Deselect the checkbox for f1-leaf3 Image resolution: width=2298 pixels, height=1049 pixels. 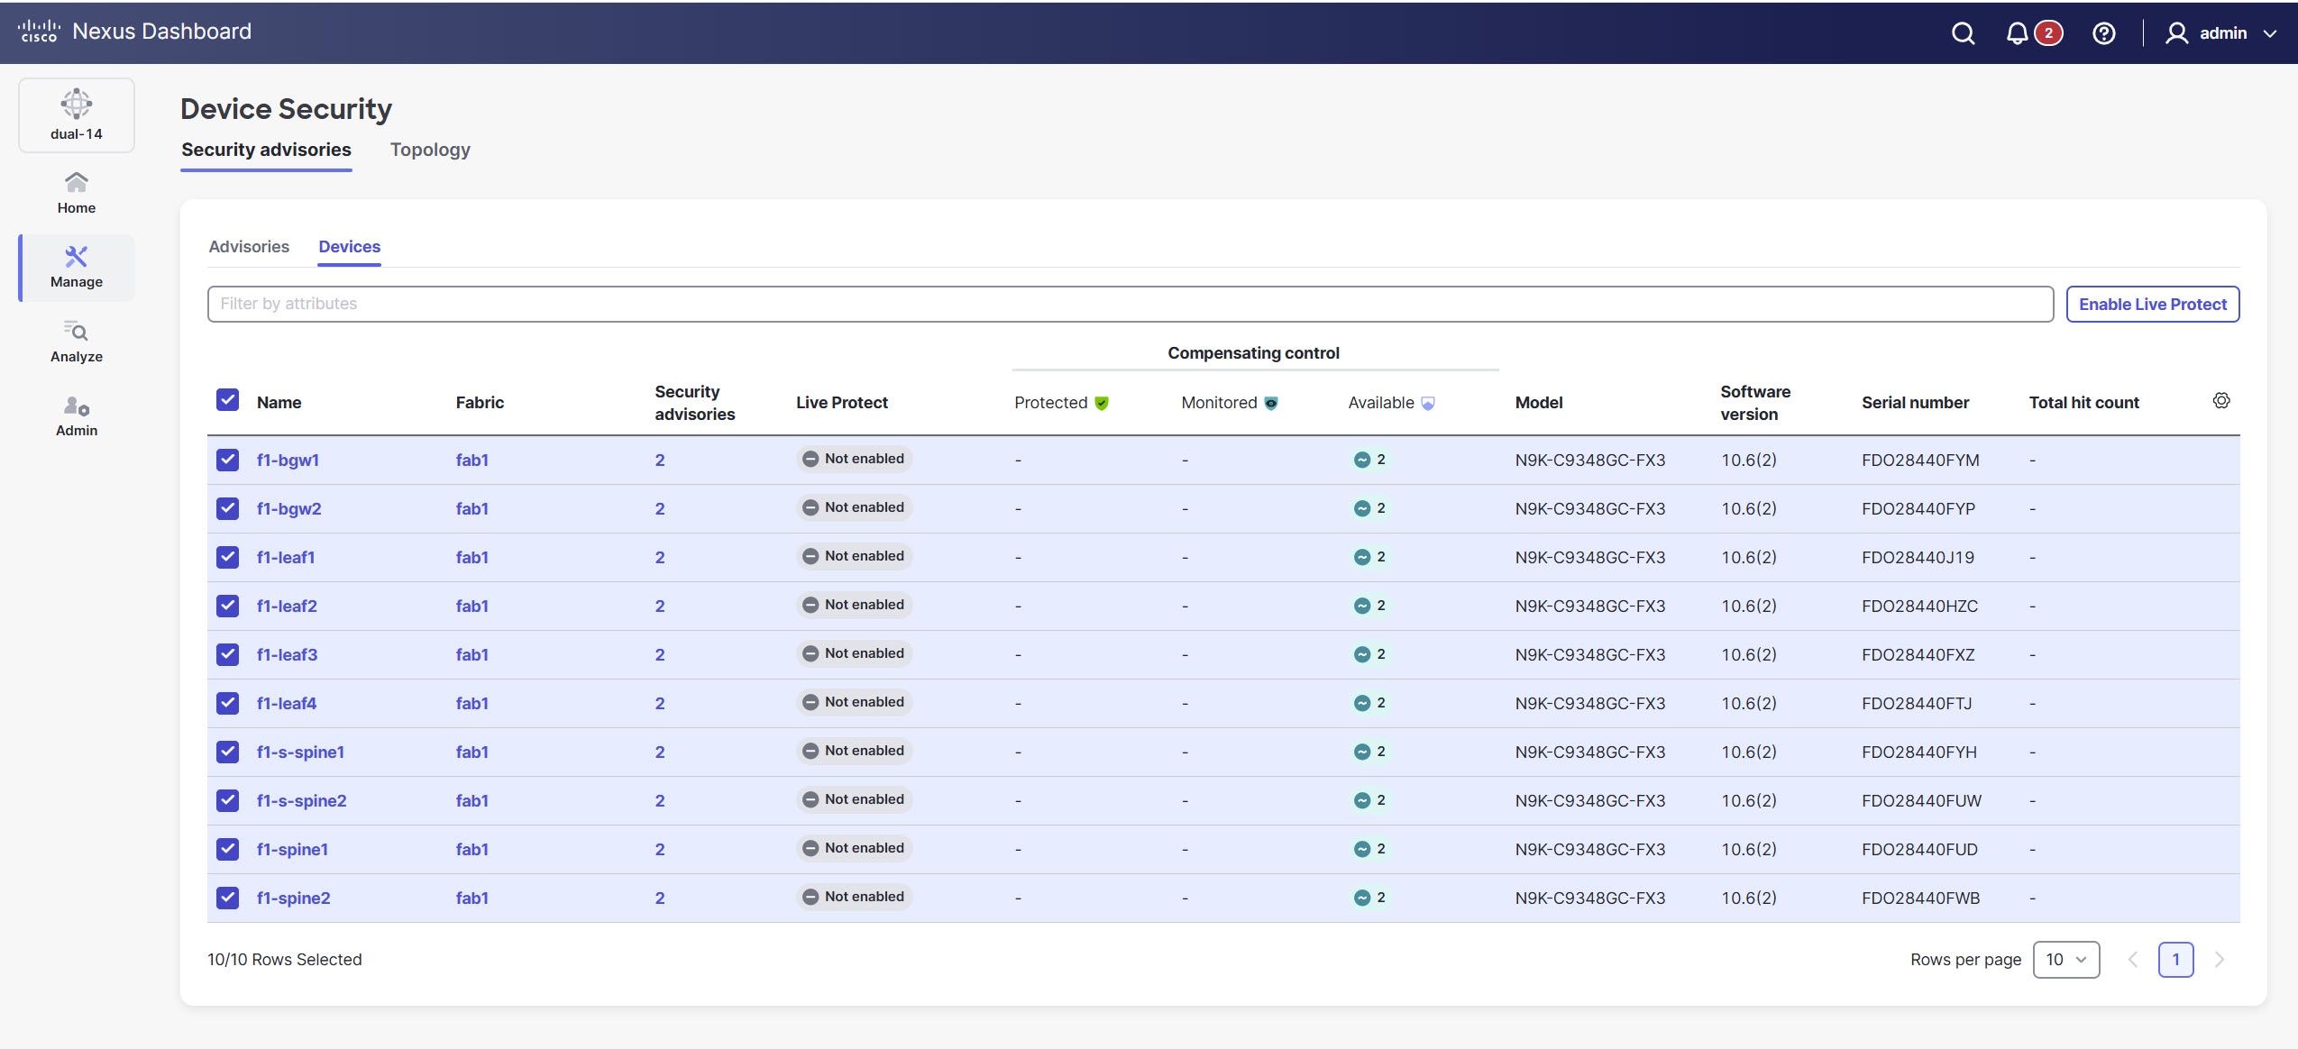(x=227, y=653)
